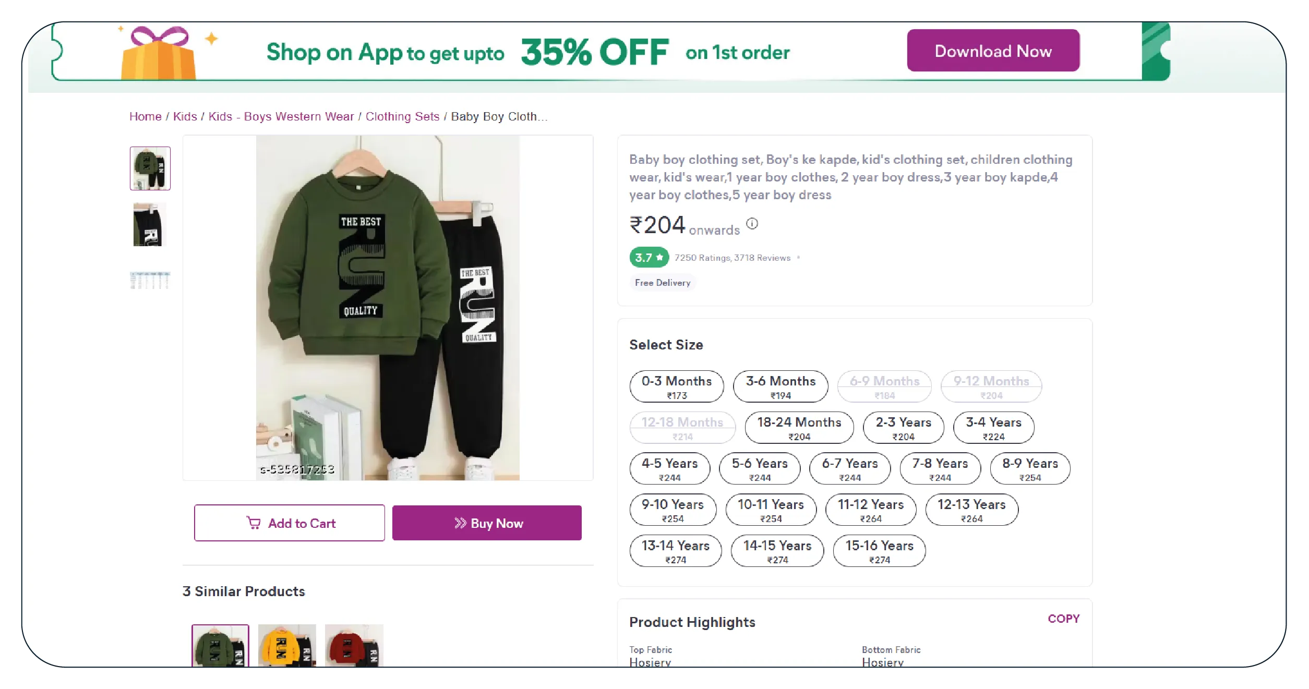Select the 3-4 Years size at ₹224
This screenshot has width=1309, height=689.
tap(993, 428)
